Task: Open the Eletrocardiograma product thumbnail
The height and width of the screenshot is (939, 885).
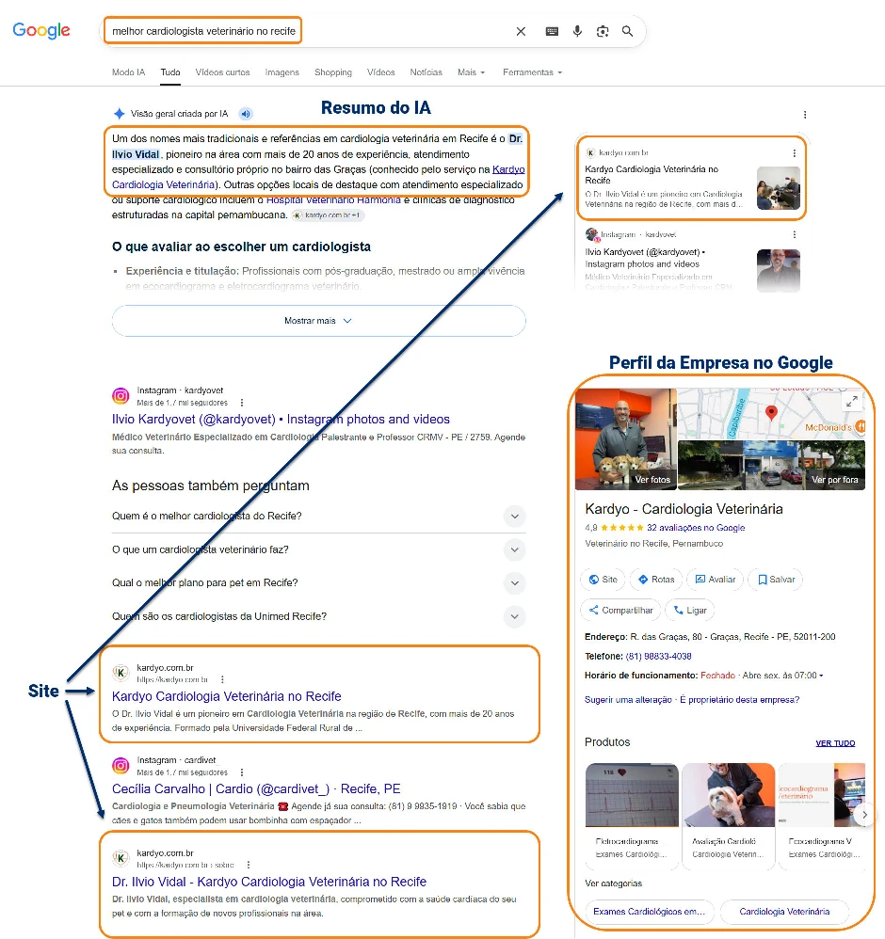Action: click(x=632, y=795)
